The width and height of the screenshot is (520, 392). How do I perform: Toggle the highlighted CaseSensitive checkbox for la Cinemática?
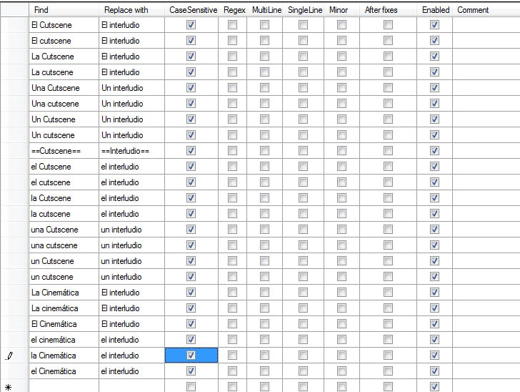click(x=191, y=356)
